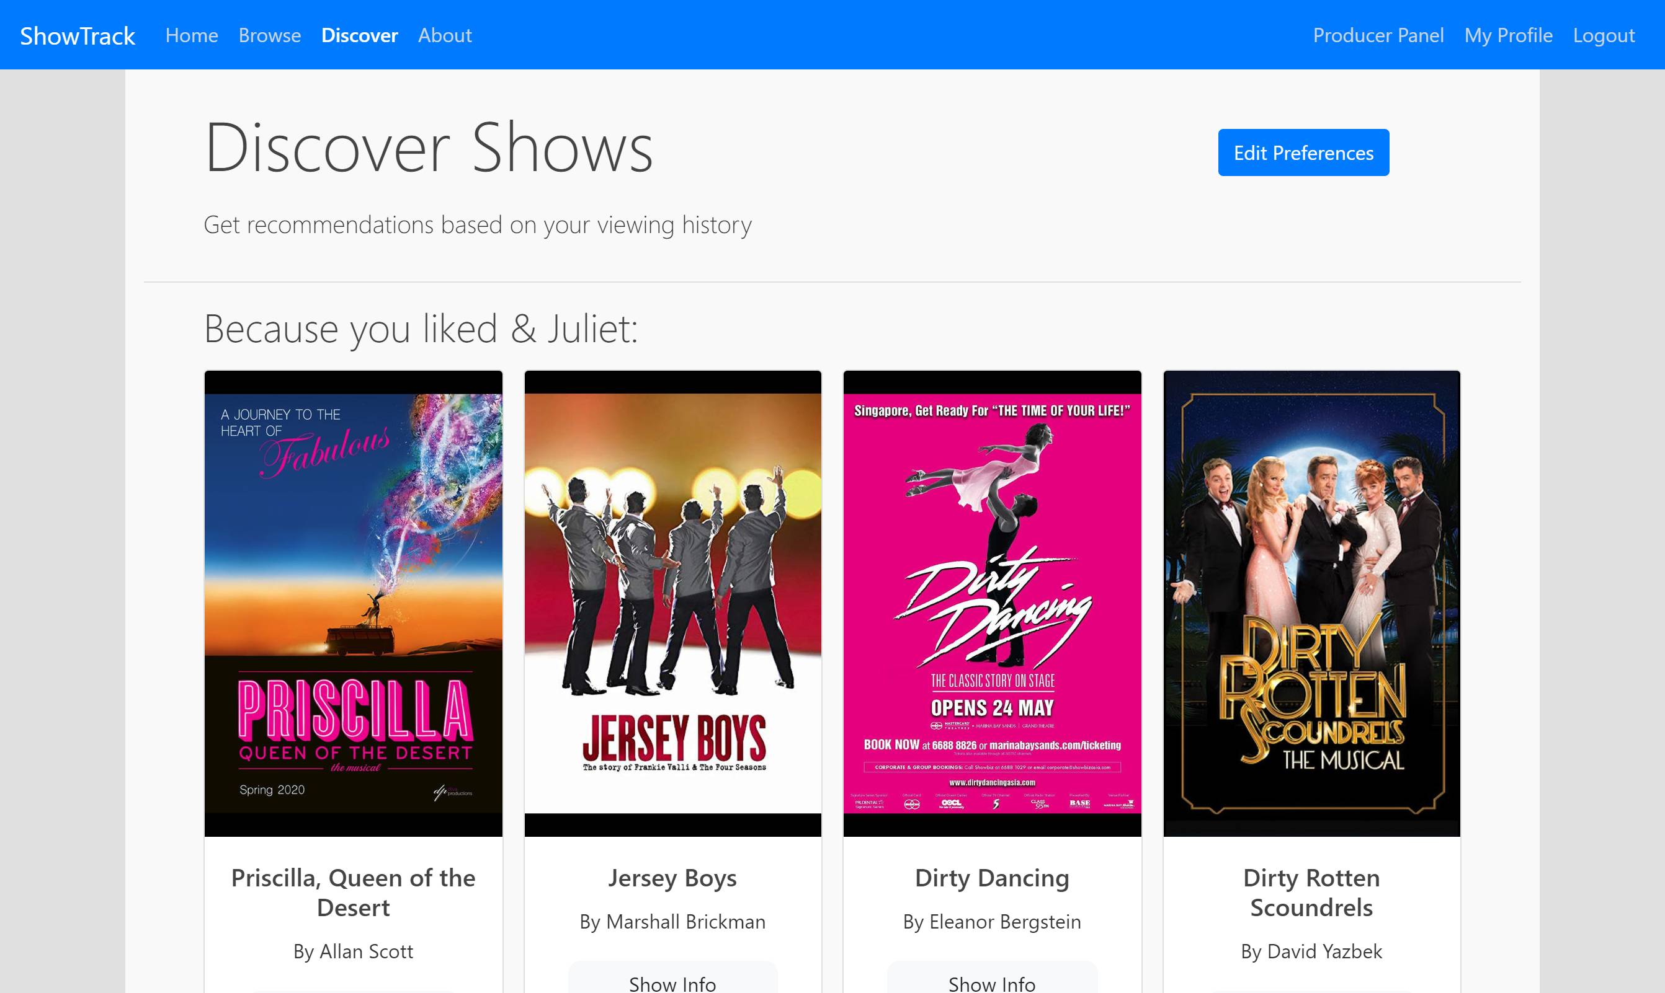Click the Dirty Rotten Scoundrels poster
Viewport: 1665px width, 993px height.
pos(1311,603)
